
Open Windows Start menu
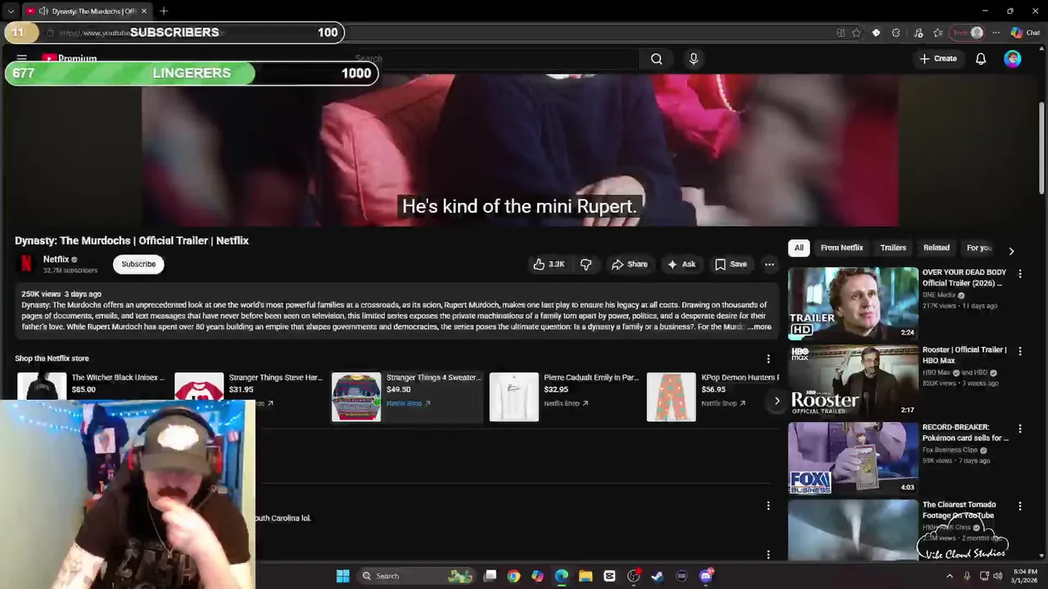[x=343, y=576]
